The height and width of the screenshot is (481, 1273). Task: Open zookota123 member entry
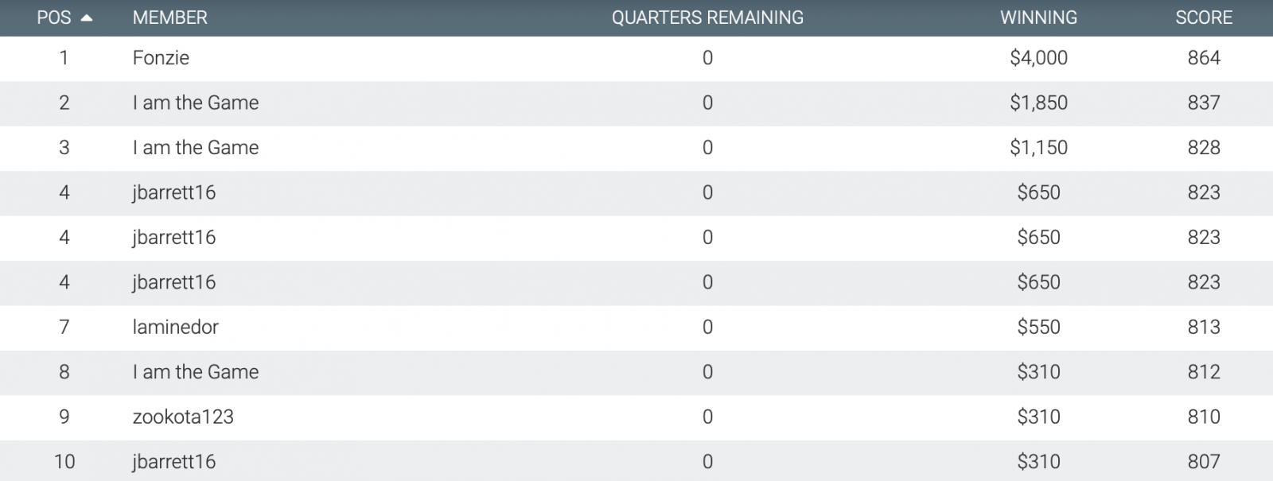pyautogui.click(x=183, y=417)
